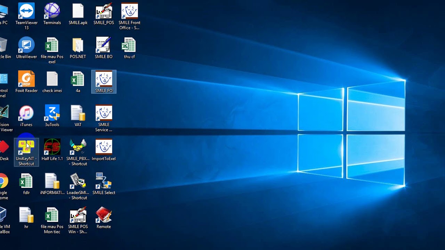The image size is (445, 250).
Task: Select the SMILE.apk file
Action: tap(78, 14)
